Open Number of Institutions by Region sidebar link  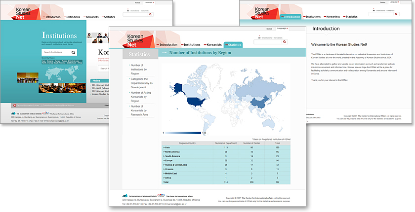[139, 69]
